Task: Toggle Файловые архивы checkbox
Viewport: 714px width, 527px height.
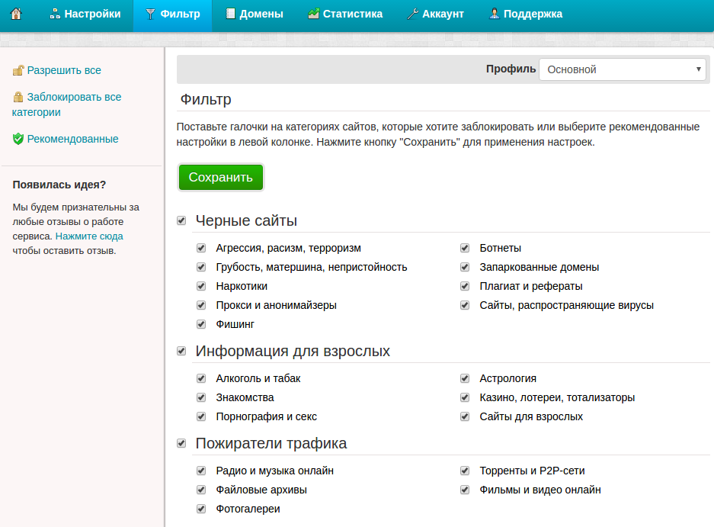Action: pyautogui.click(x=201, y=490)
